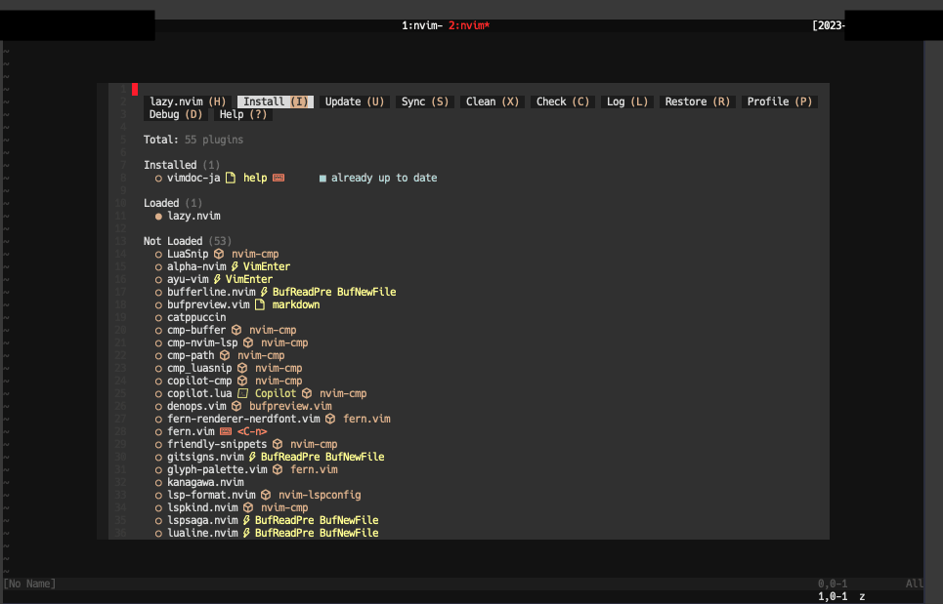The width and height of the screenshot is (943, 604).
Task: Click the [No Name] buffer status line
Action: click(x=29, y=584)
